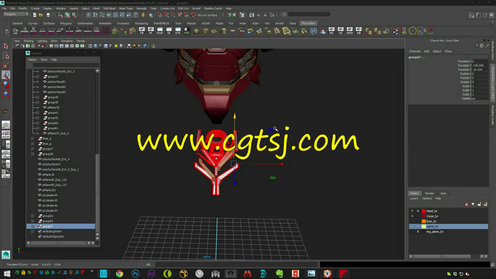Click the HS shelf icon
Viewport: 496px width, 279px height.
[332, 30]
